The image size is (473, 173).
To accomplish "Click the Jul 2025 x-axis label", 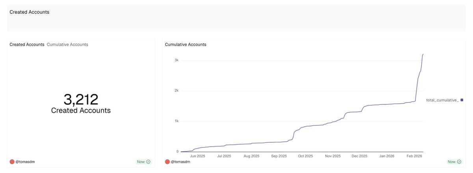I will (224, 156).
